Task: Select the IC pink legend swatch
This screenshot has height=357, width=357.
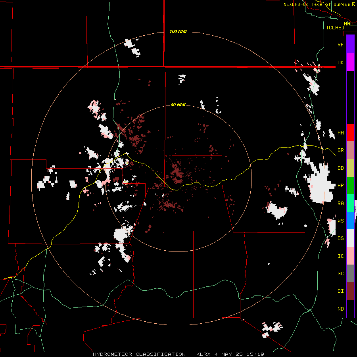Action: click(x=350, y=256)
